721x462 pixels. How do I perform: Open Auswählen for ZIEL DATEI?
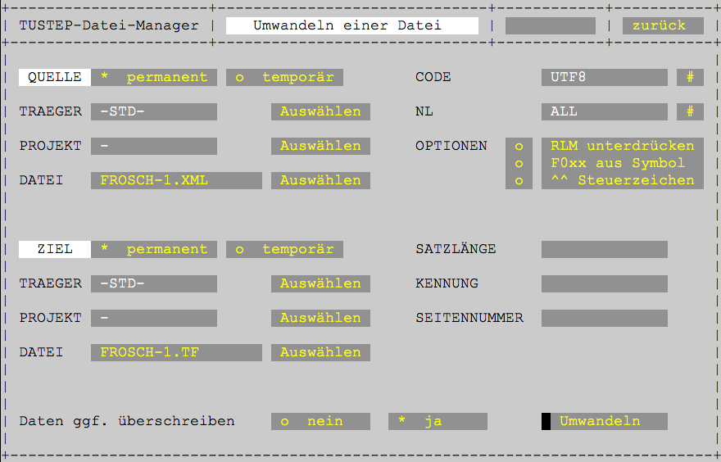320,352
